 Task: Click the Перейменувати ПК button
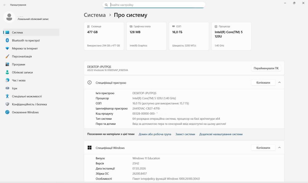tap(266, 68)
